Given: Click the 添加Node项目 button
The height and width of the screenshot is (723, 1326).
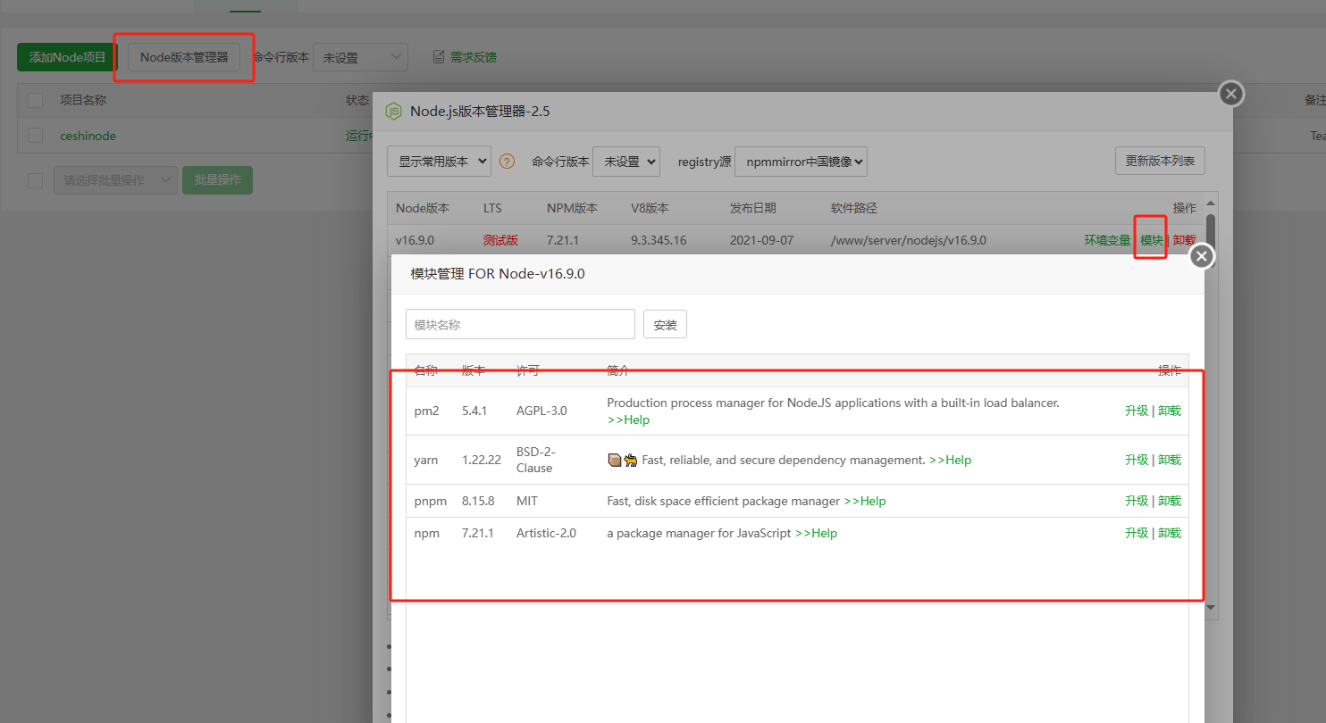Looking at the screenshot, I should pyautogui.click(x=67, y=57).
